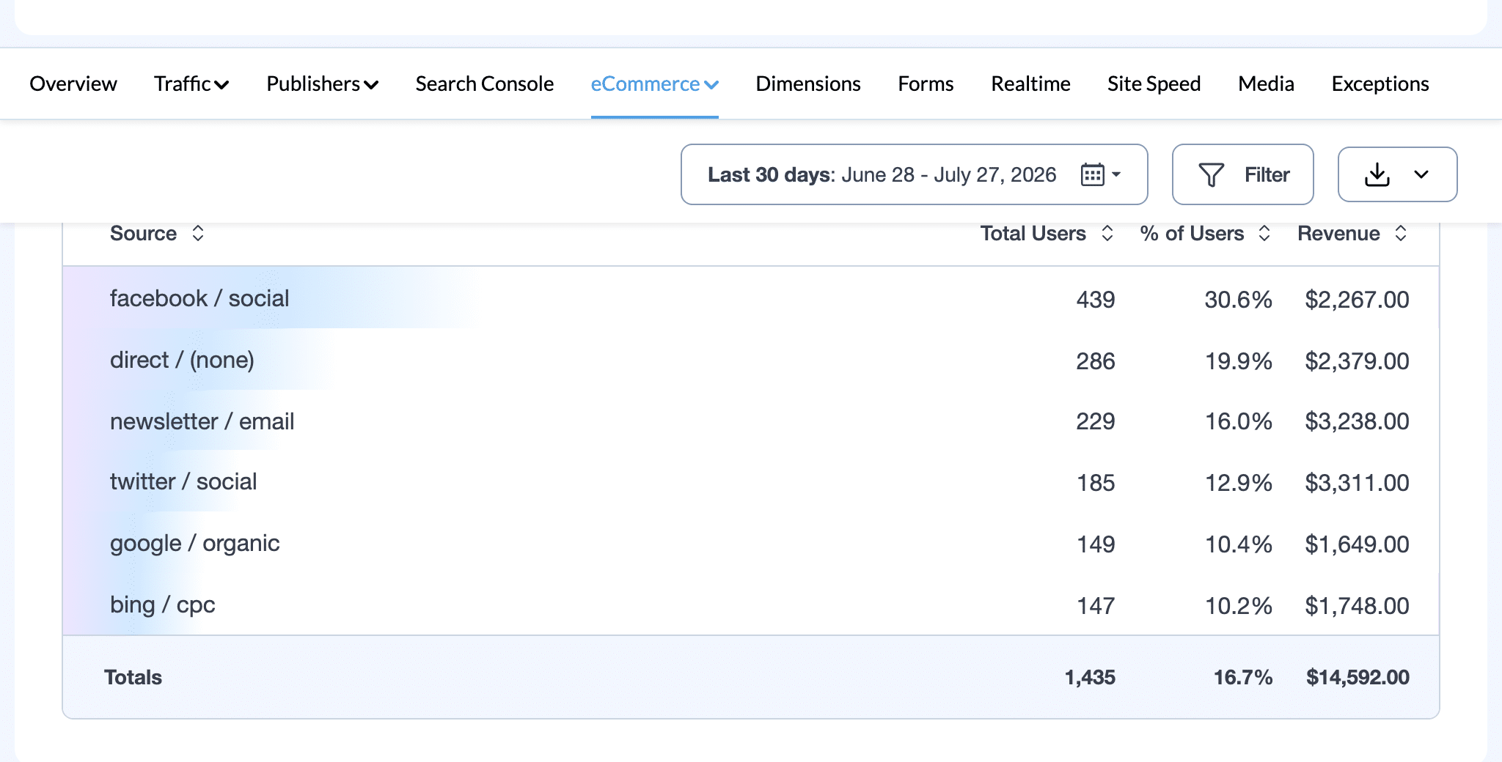This screenshot has height=762, width=1502.
Task: Select the newsletter / email row
Action: coord(751,421)
